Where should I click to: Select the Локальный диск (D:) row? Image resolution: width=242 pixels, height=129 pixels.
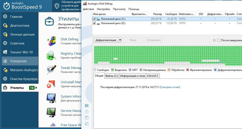[167, 24]
